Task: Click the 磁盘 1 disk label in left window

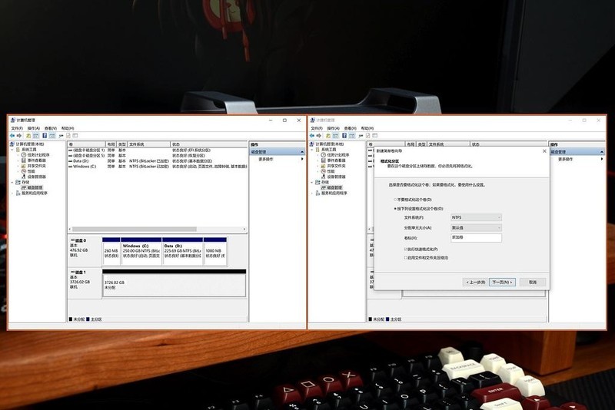Action: 80,272
